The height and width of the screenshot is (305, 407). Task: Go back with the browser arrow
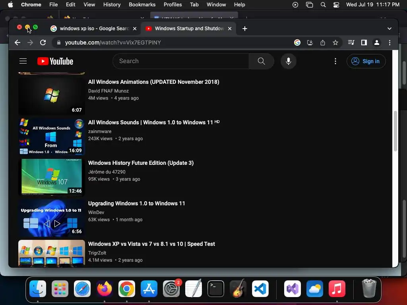click(x=17, y=42)
